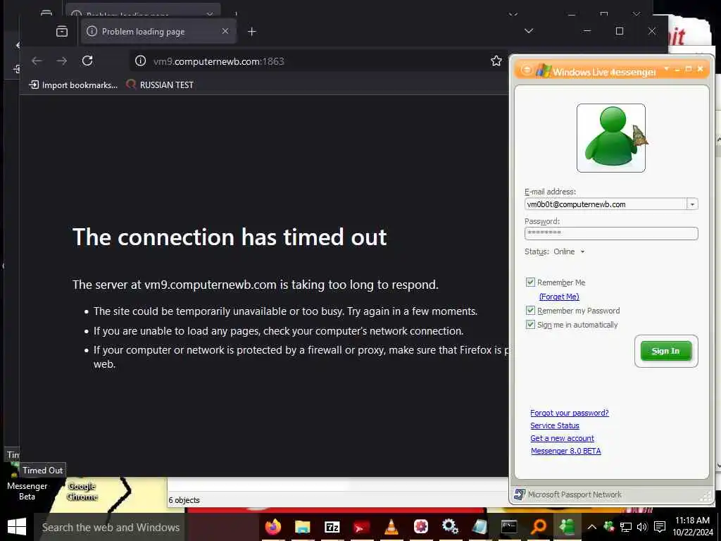List all tabs with the chevron button
This screenshot has width=721, height=541.
529,31
